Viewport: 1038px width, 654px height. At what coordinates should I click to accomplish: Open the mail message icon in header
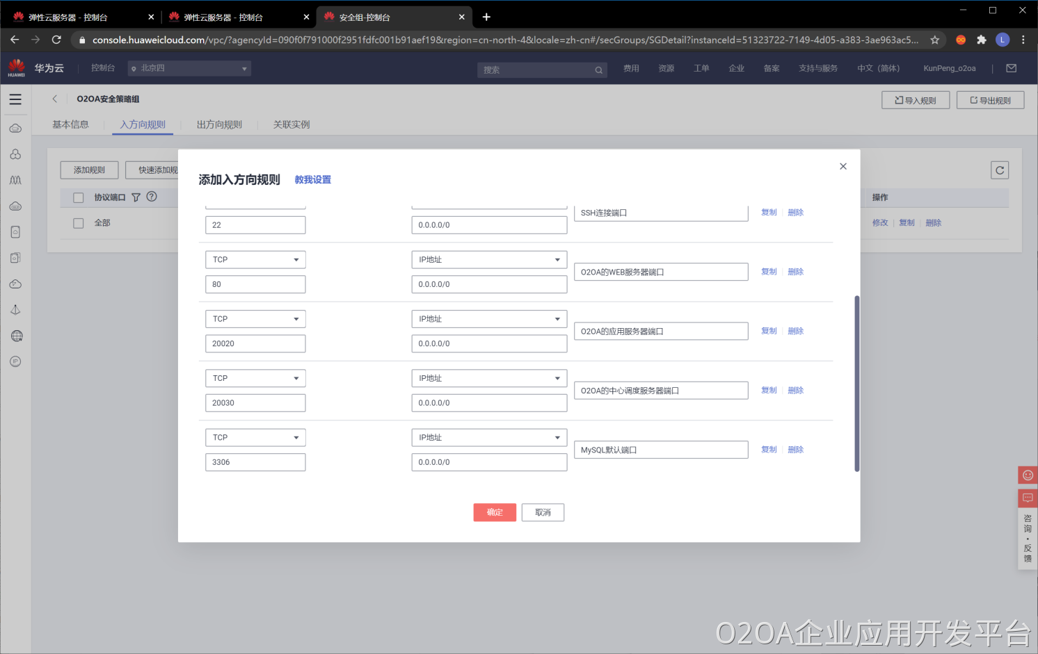pos(1012,68)
